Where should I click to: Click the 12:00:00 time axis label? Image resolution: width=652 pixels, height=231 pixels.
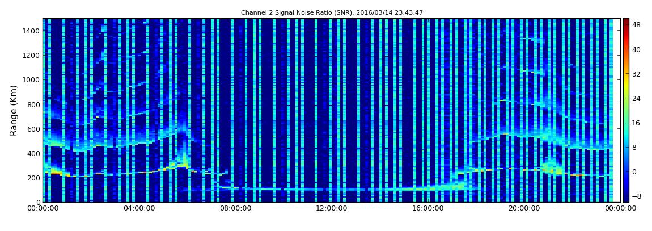(x=332, y=208)
